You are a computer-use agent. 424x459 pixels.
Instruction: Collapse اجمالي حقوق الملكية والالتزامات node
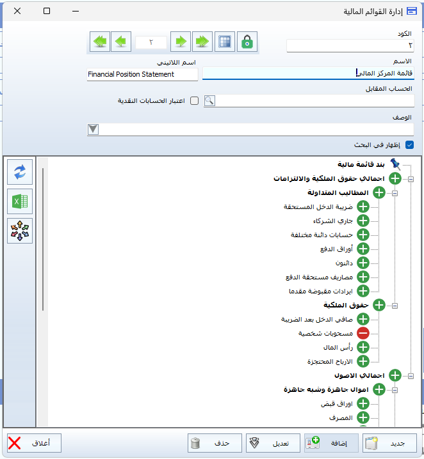[x=411, y=180]
